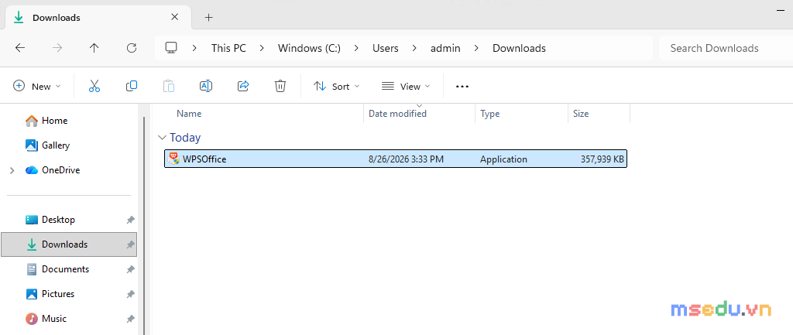Select the WPSOffice file name
The height and width of the screenshot is (335, 793).
click(x=204, y=159)
